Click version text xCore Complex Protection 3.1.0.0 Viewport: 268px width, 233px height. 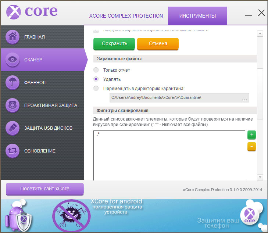[x=222, y=190]
